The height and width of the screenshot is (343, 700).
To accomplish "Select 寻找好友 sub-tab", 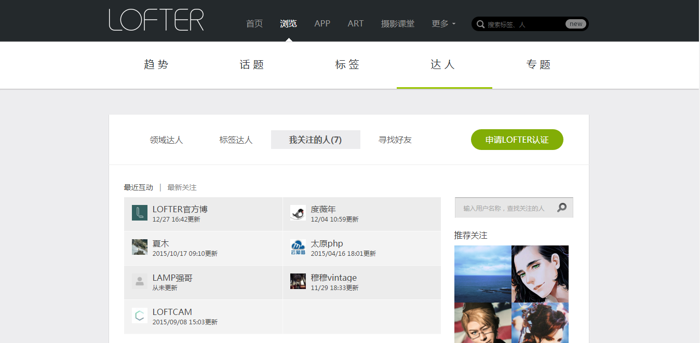I will [x=395, y=140].
